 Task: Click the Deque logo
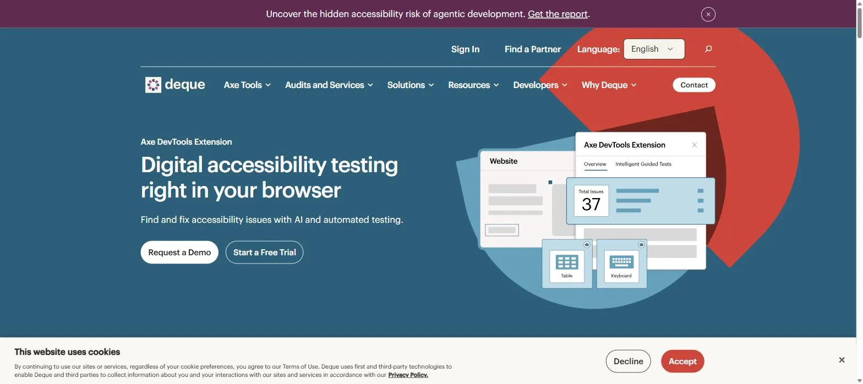(x=175, y=85)
